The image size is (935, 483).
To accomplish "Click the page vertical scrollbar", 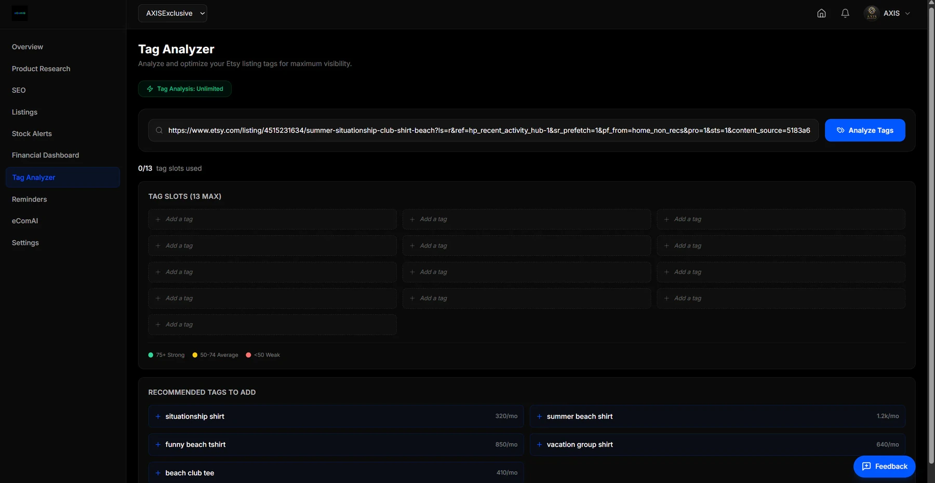I will point(931,233).
